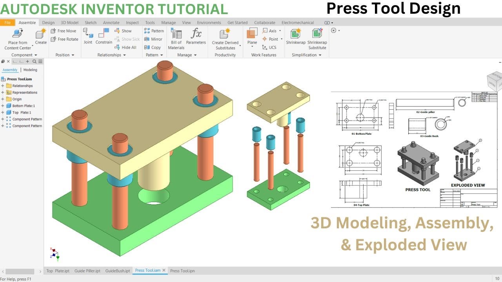Open the Environments ribbon tab
The image size is (502, 282).
click(x=209, y=23)
